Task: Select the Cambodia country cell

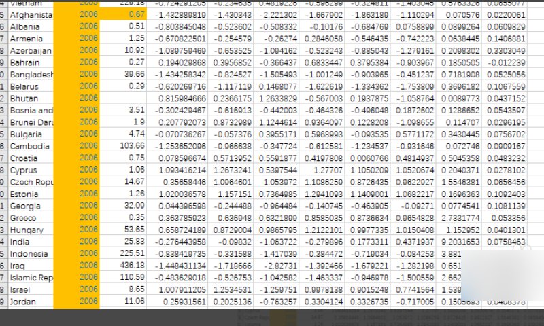Action: [29, 146]
